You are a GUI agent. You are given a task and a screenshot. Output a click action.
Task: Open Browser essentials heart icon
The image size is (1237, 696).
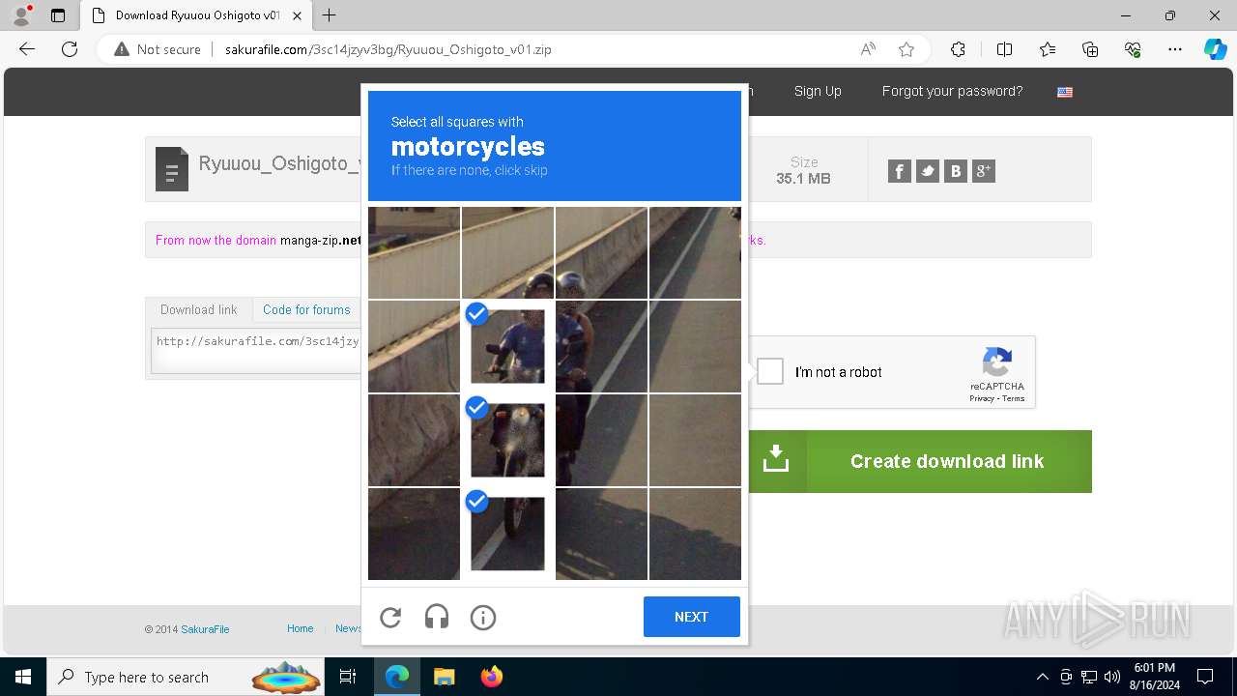[1133, 49]
